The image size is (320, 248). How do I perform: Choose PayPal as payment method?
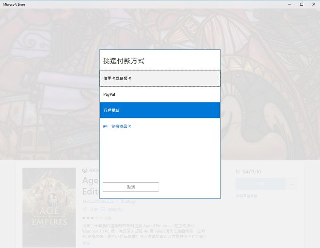160,94
